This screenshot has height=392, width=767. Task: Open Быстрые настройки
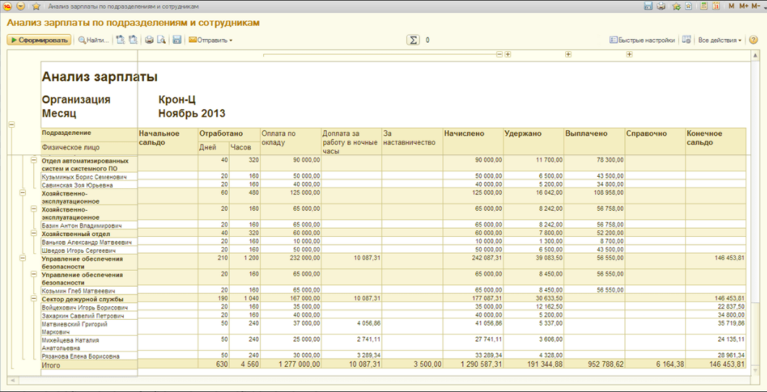coord(642,40)
